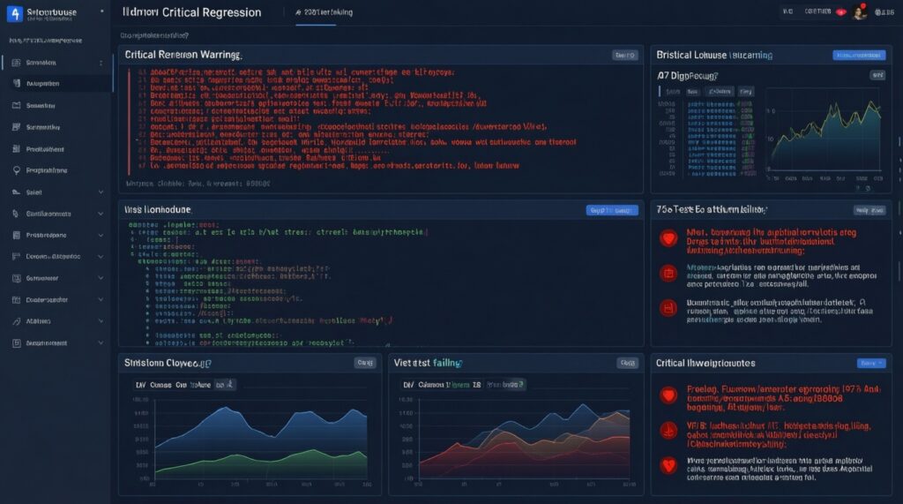Click the gray button in the Critical Warning panel header
The width and height of the screenshot is (903, 504).
point(625,56)
